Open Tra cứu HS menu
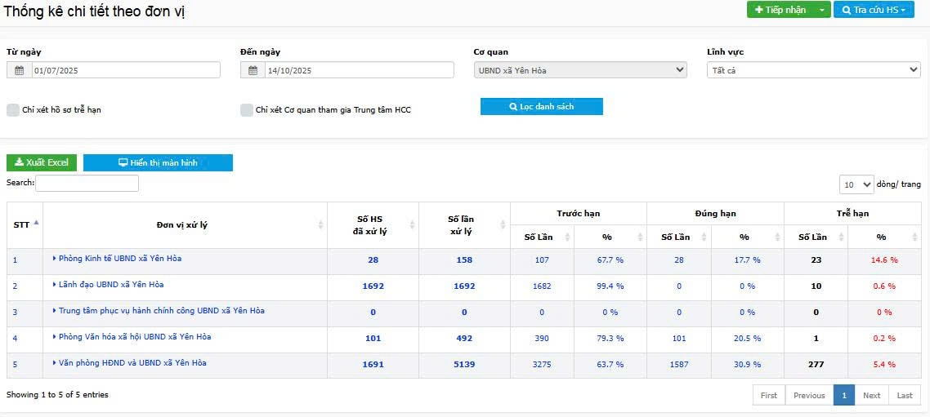 873,10
